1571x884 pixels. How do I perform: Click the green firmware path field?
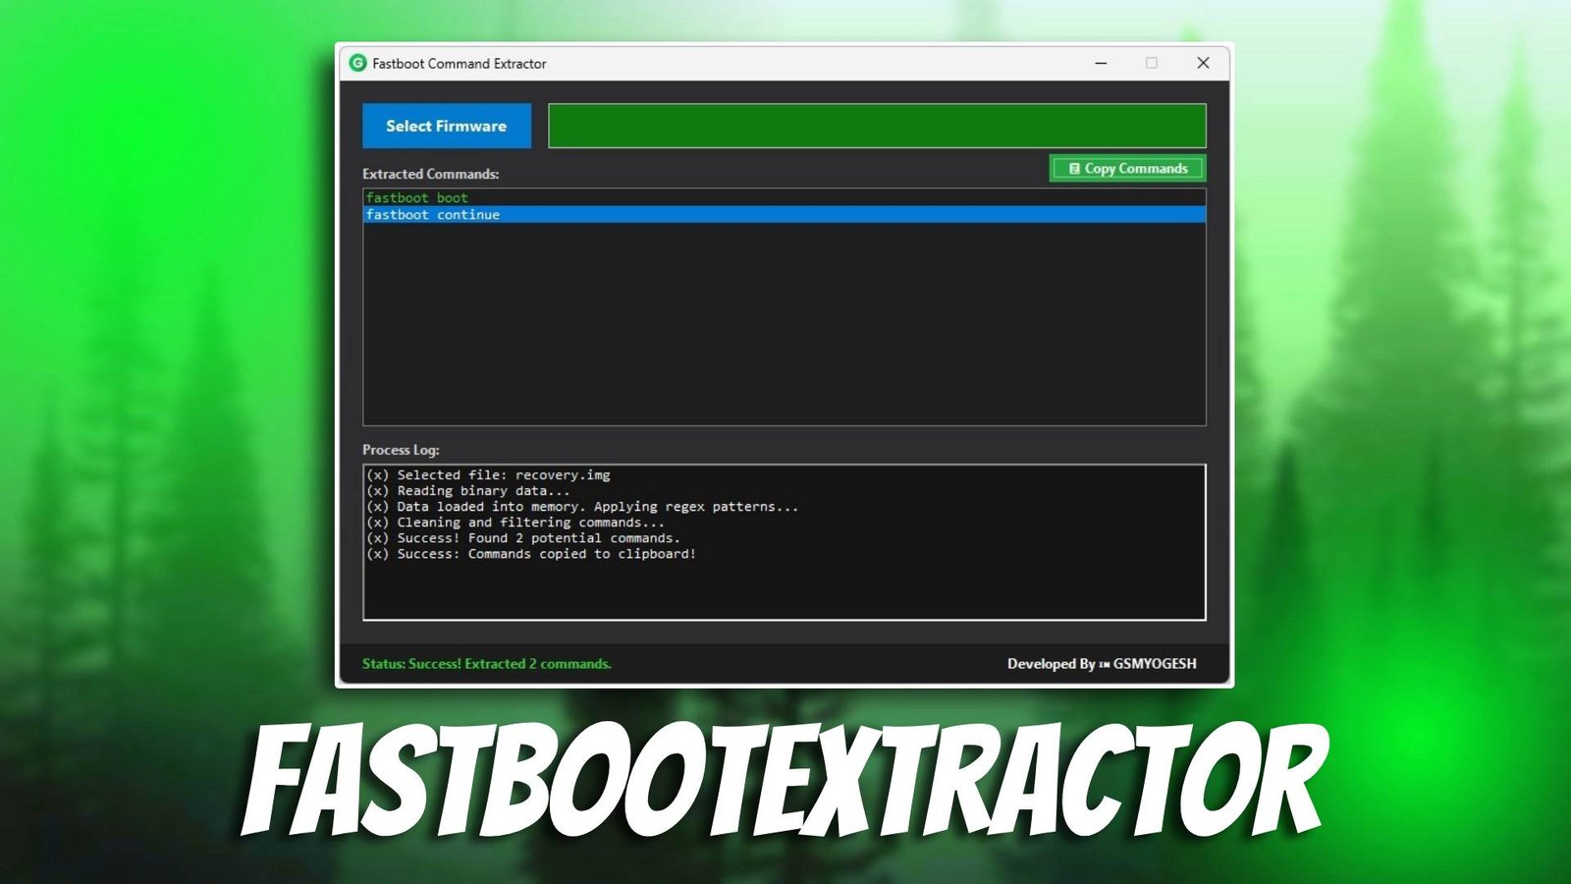(877, 126)
